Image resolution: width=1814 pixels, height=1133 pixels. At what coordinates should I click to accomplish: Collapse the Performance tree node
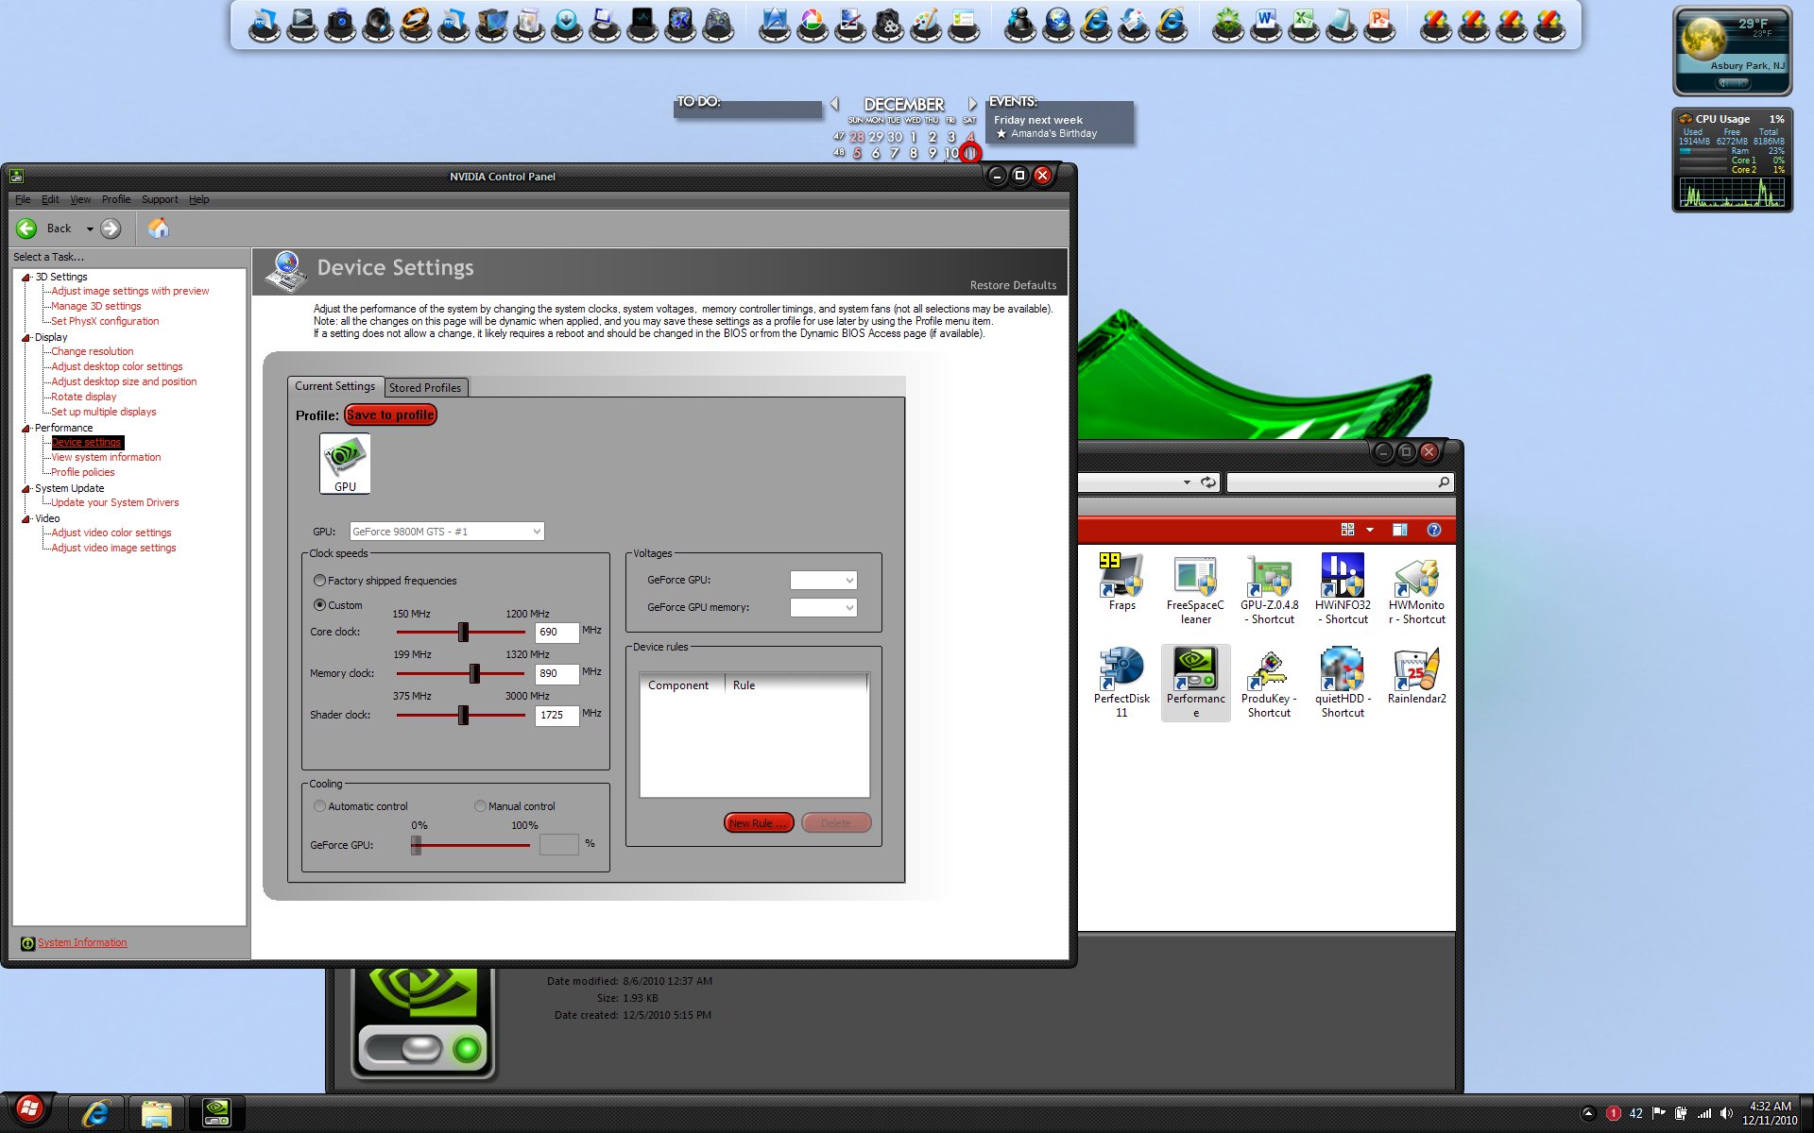(x=26, y=429)
